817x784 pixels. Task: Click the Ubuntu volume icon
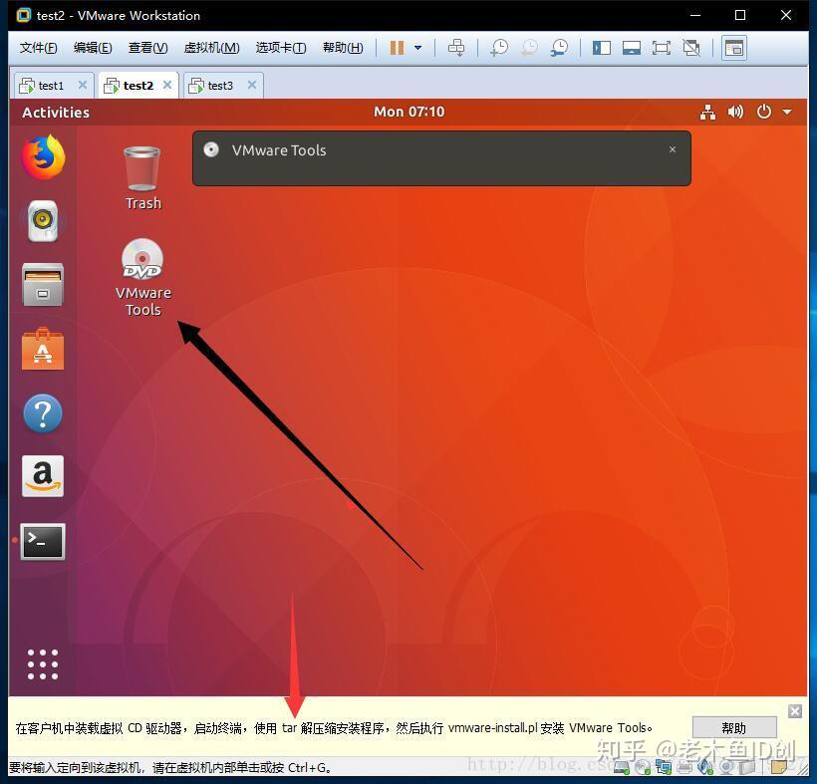click(735, 112)
